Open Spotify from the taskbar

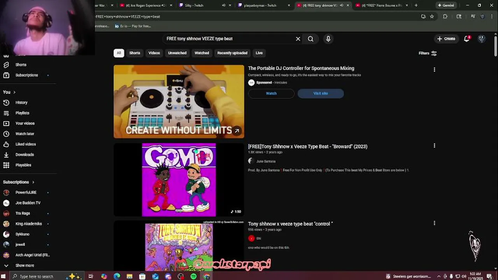coord(193,276)
